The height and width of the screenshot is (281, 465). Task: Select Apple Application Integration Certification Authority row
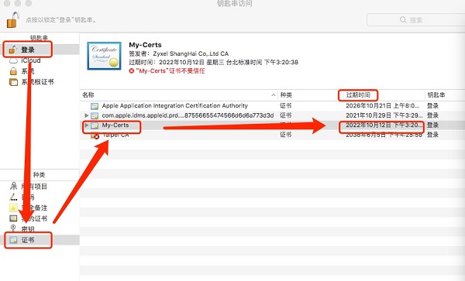click(272, 106)
